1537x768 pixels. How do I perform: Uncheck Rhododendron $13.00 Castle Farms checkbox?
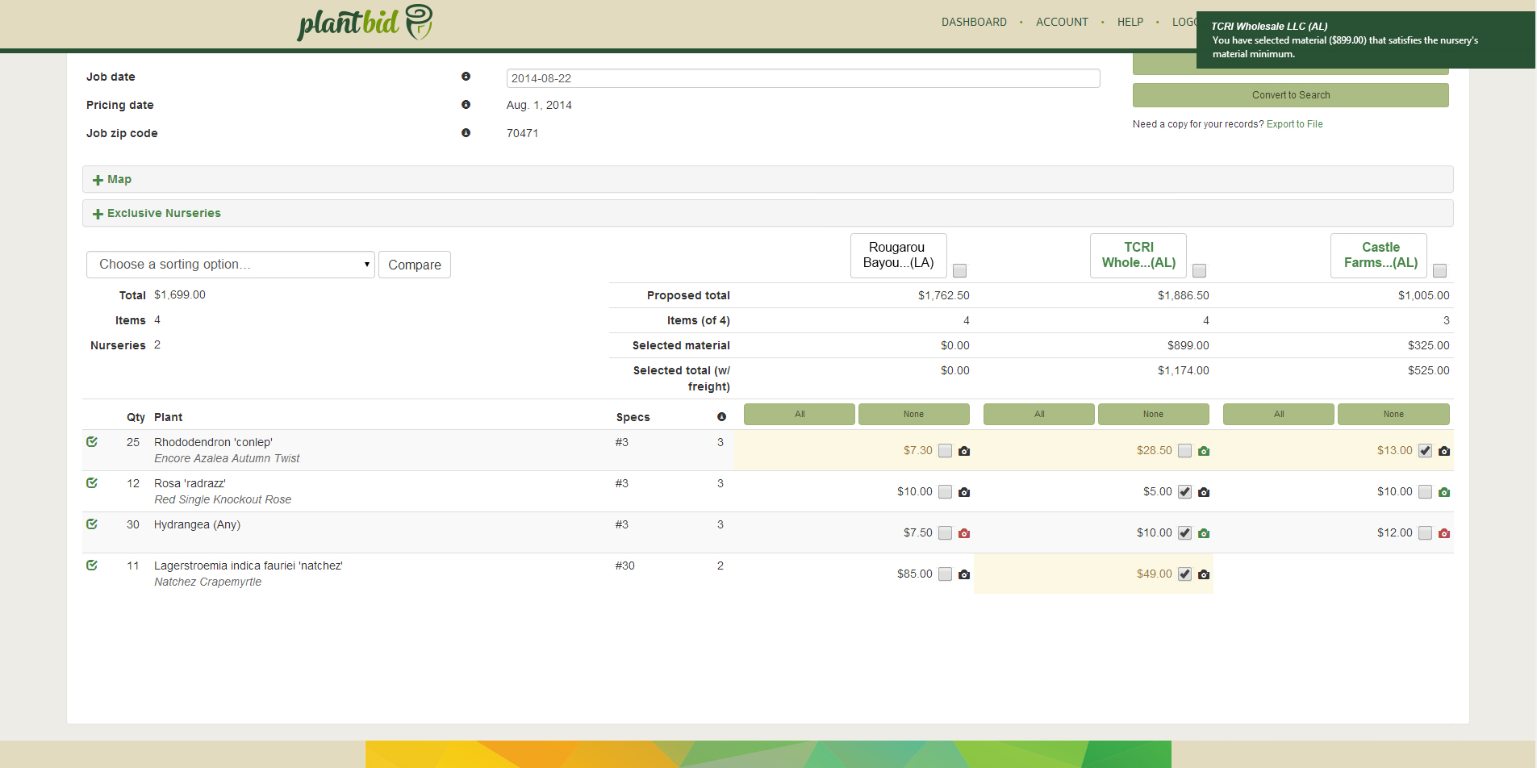click(1425, 451)
